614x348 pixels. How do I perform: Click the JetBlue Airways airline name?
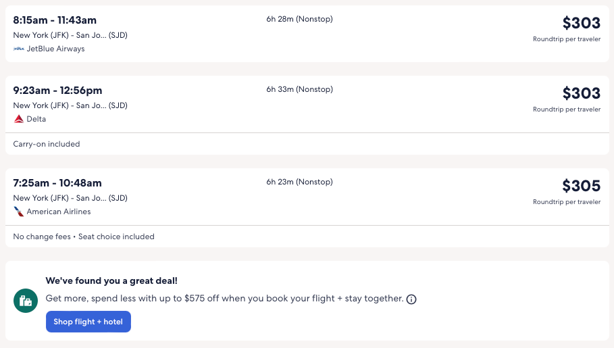[55, 49]
